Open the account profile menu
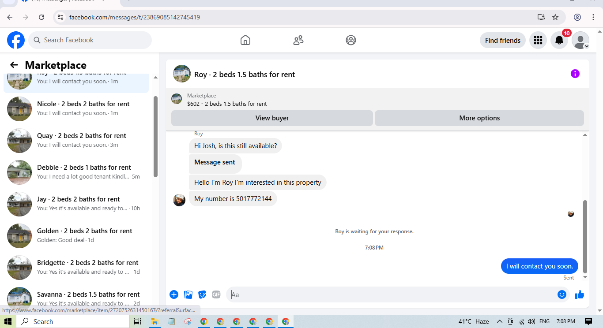Screen dimensions: 603x328 click(580, 40)
